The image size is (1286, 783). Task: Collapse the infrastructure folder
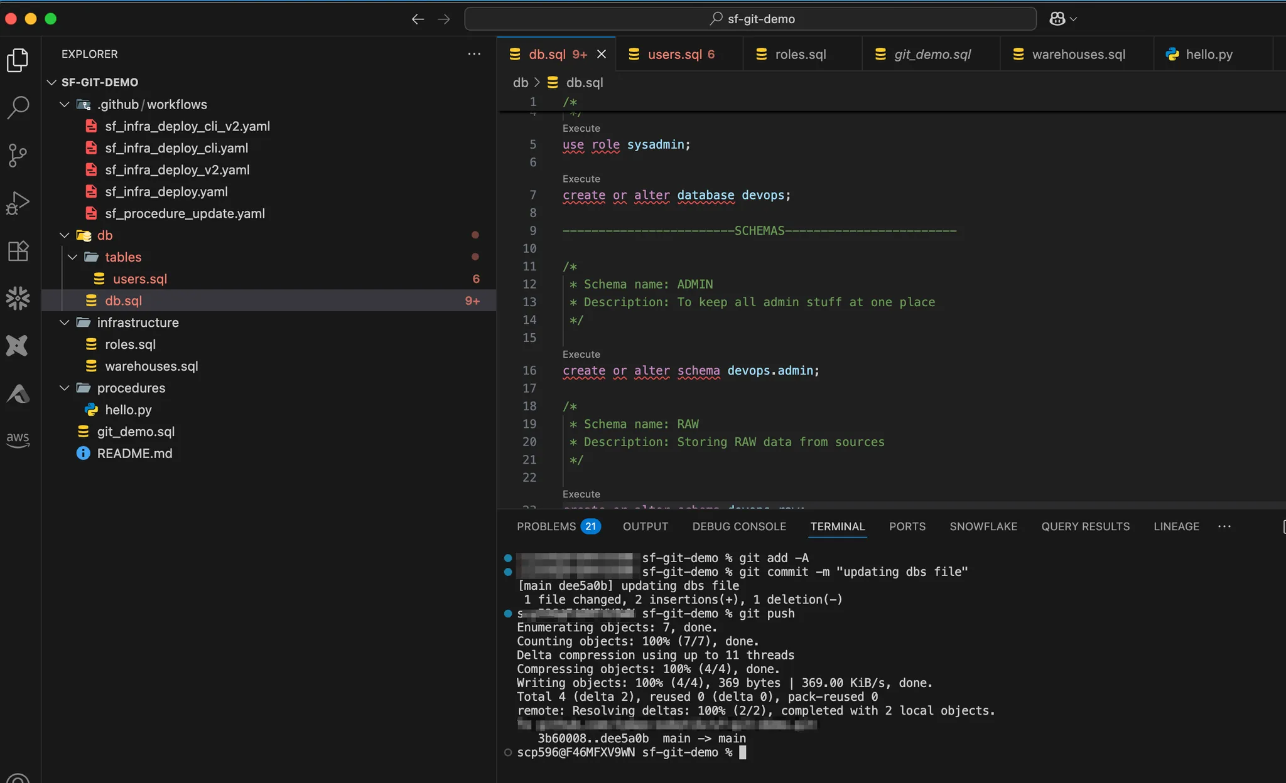pos(64,322)
